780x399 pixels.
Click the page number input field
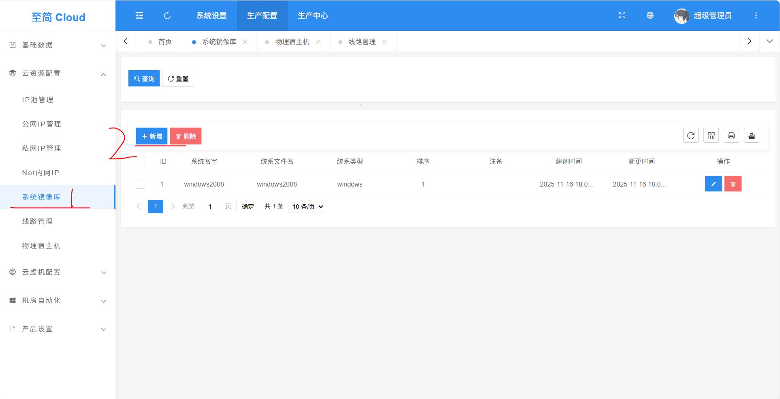coord(210,206)
